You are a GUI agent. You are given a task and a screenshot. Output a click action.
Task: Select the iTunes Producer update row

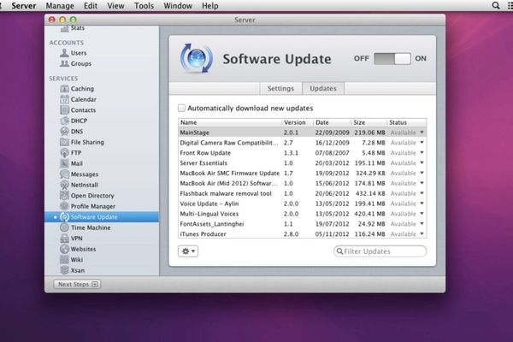click(303, 233)
